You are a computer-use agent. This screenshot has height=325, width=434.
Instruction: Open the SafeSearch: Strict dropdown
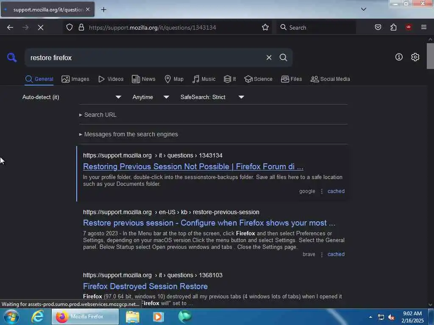pyautogui.click(x=212, y=97)
